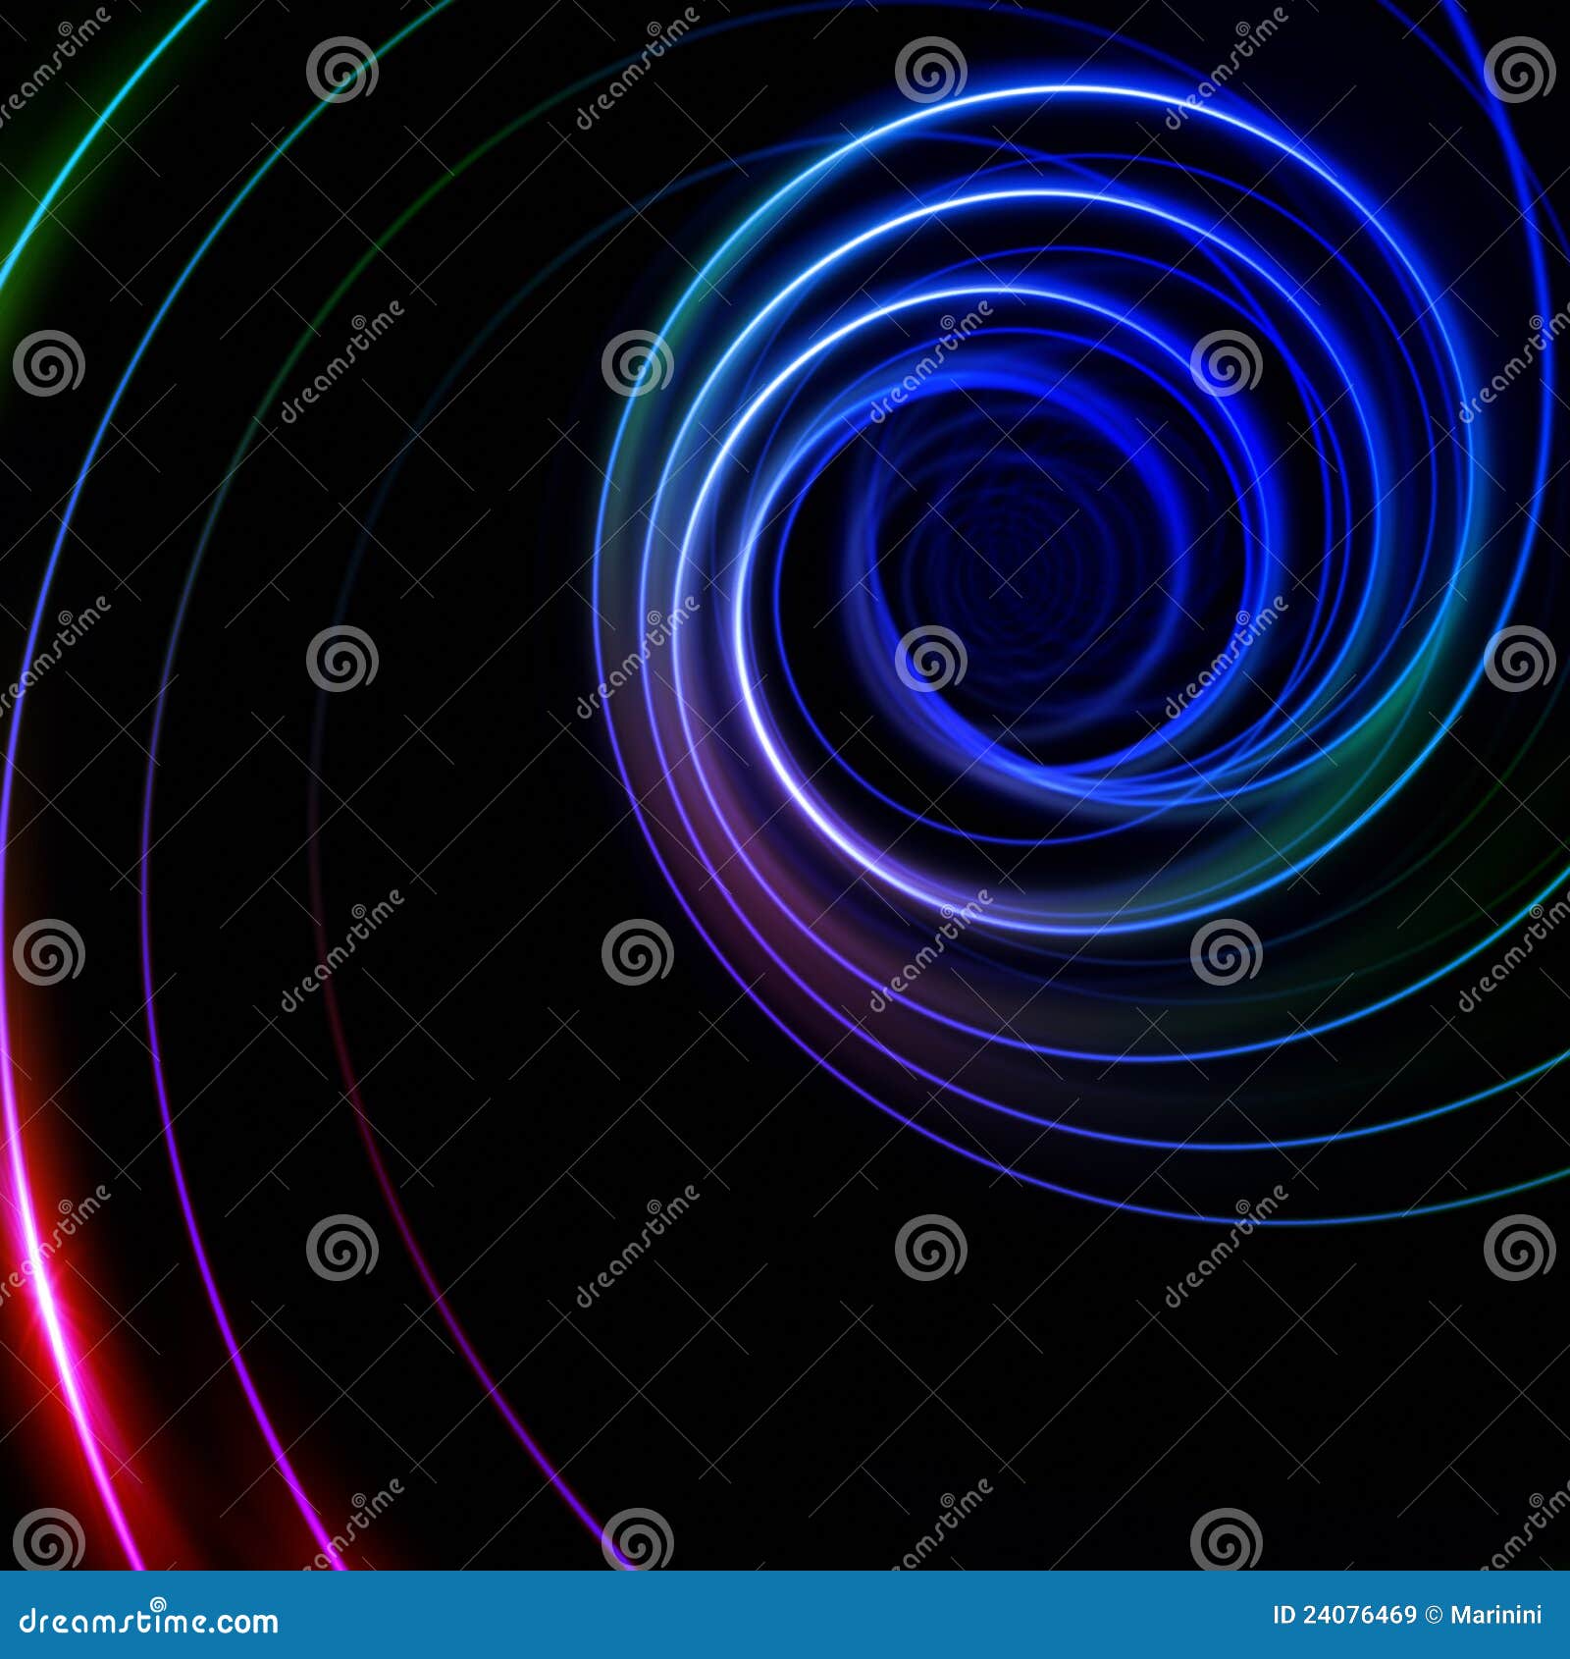
Task: Click the dreamstime spiral logo in footer
Action: tap(157, 1602)
